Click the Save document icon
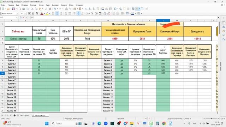The width and height of the screenshot is (226, 127). click(13, 9)
